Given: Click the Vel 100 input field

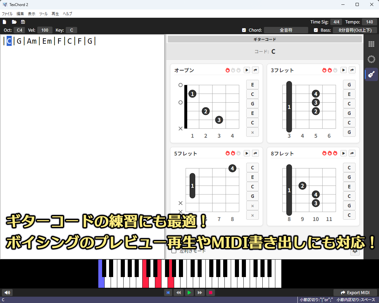Looking at the screenshot, I should coord(45,30).
